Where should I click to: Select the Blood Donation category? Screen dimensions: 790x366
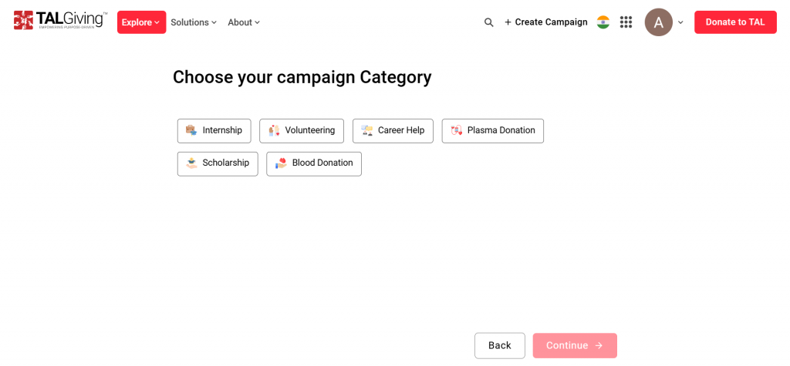click(313, 163)
